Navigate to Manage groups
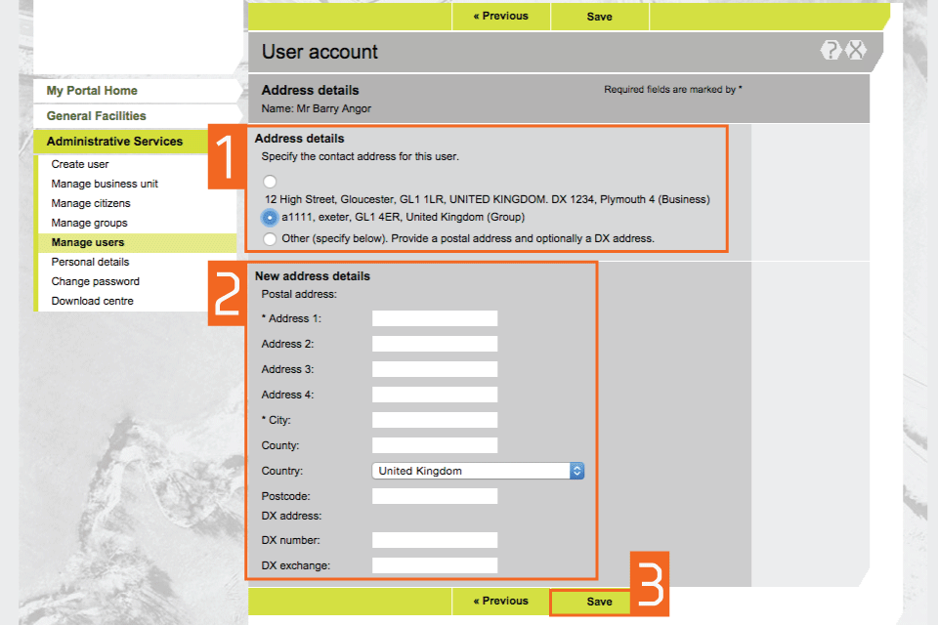Viewport: 938px width, 625px height. coord(90,223)
